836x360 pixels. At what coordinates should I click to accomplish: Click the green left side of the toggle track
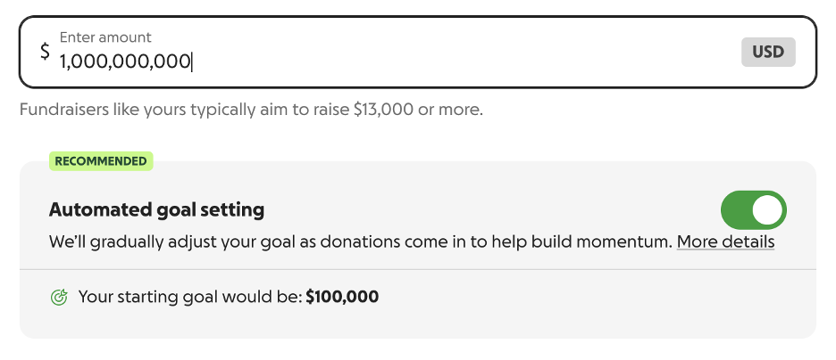(736, 210)
